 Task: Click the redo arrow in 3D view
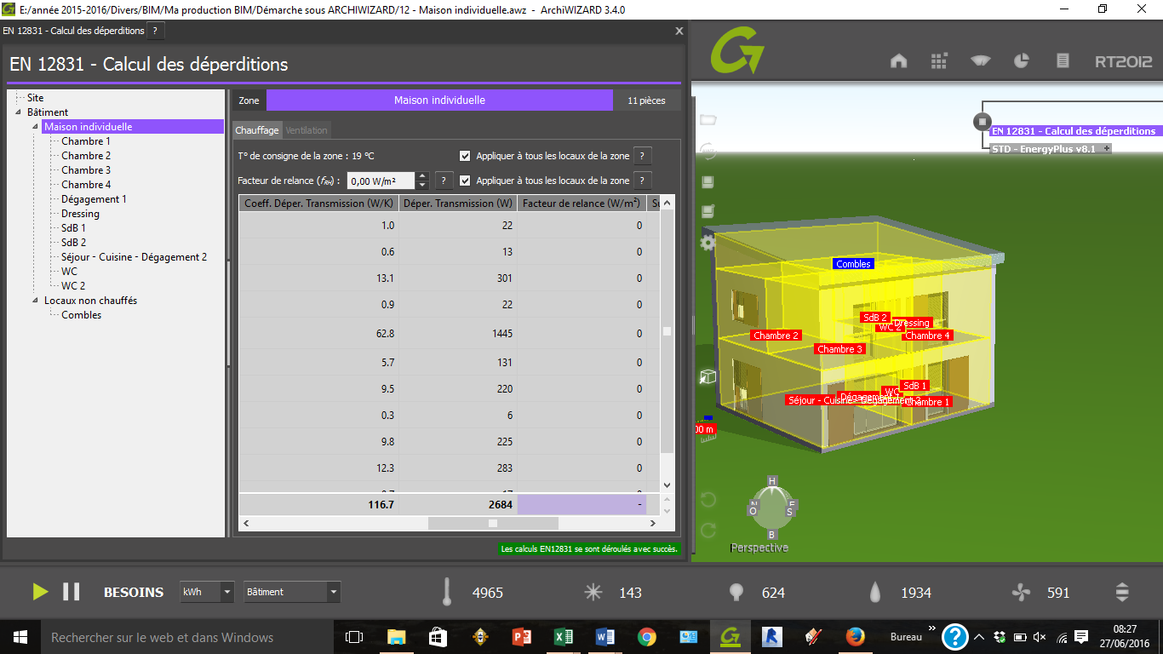pos(708,531)
